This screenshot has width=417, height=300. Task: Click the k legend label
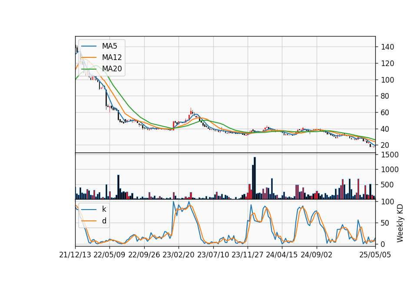coord(104,209)
